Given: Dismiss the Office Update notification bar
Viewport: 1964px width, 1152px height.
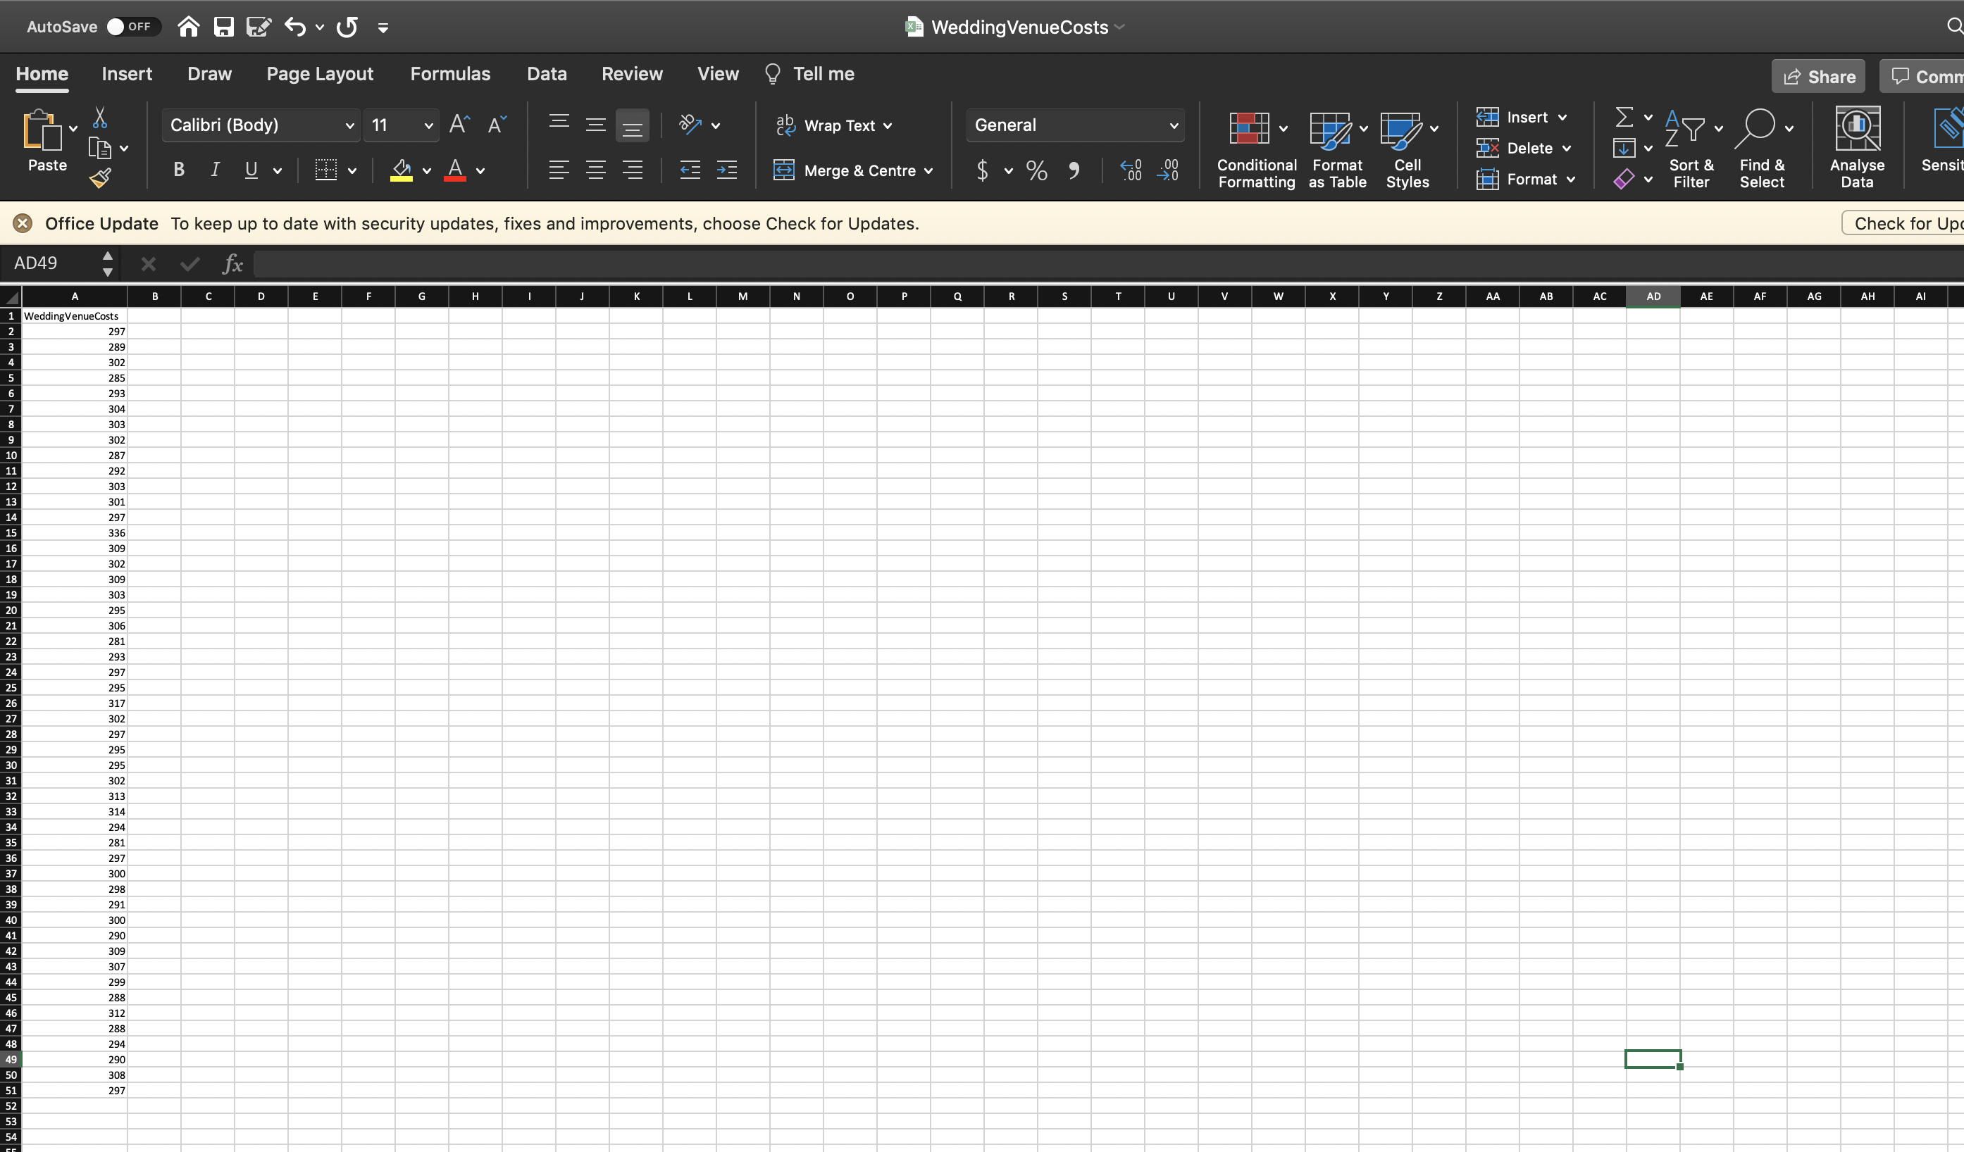Looking at the screenshot, I should [23, 223].
